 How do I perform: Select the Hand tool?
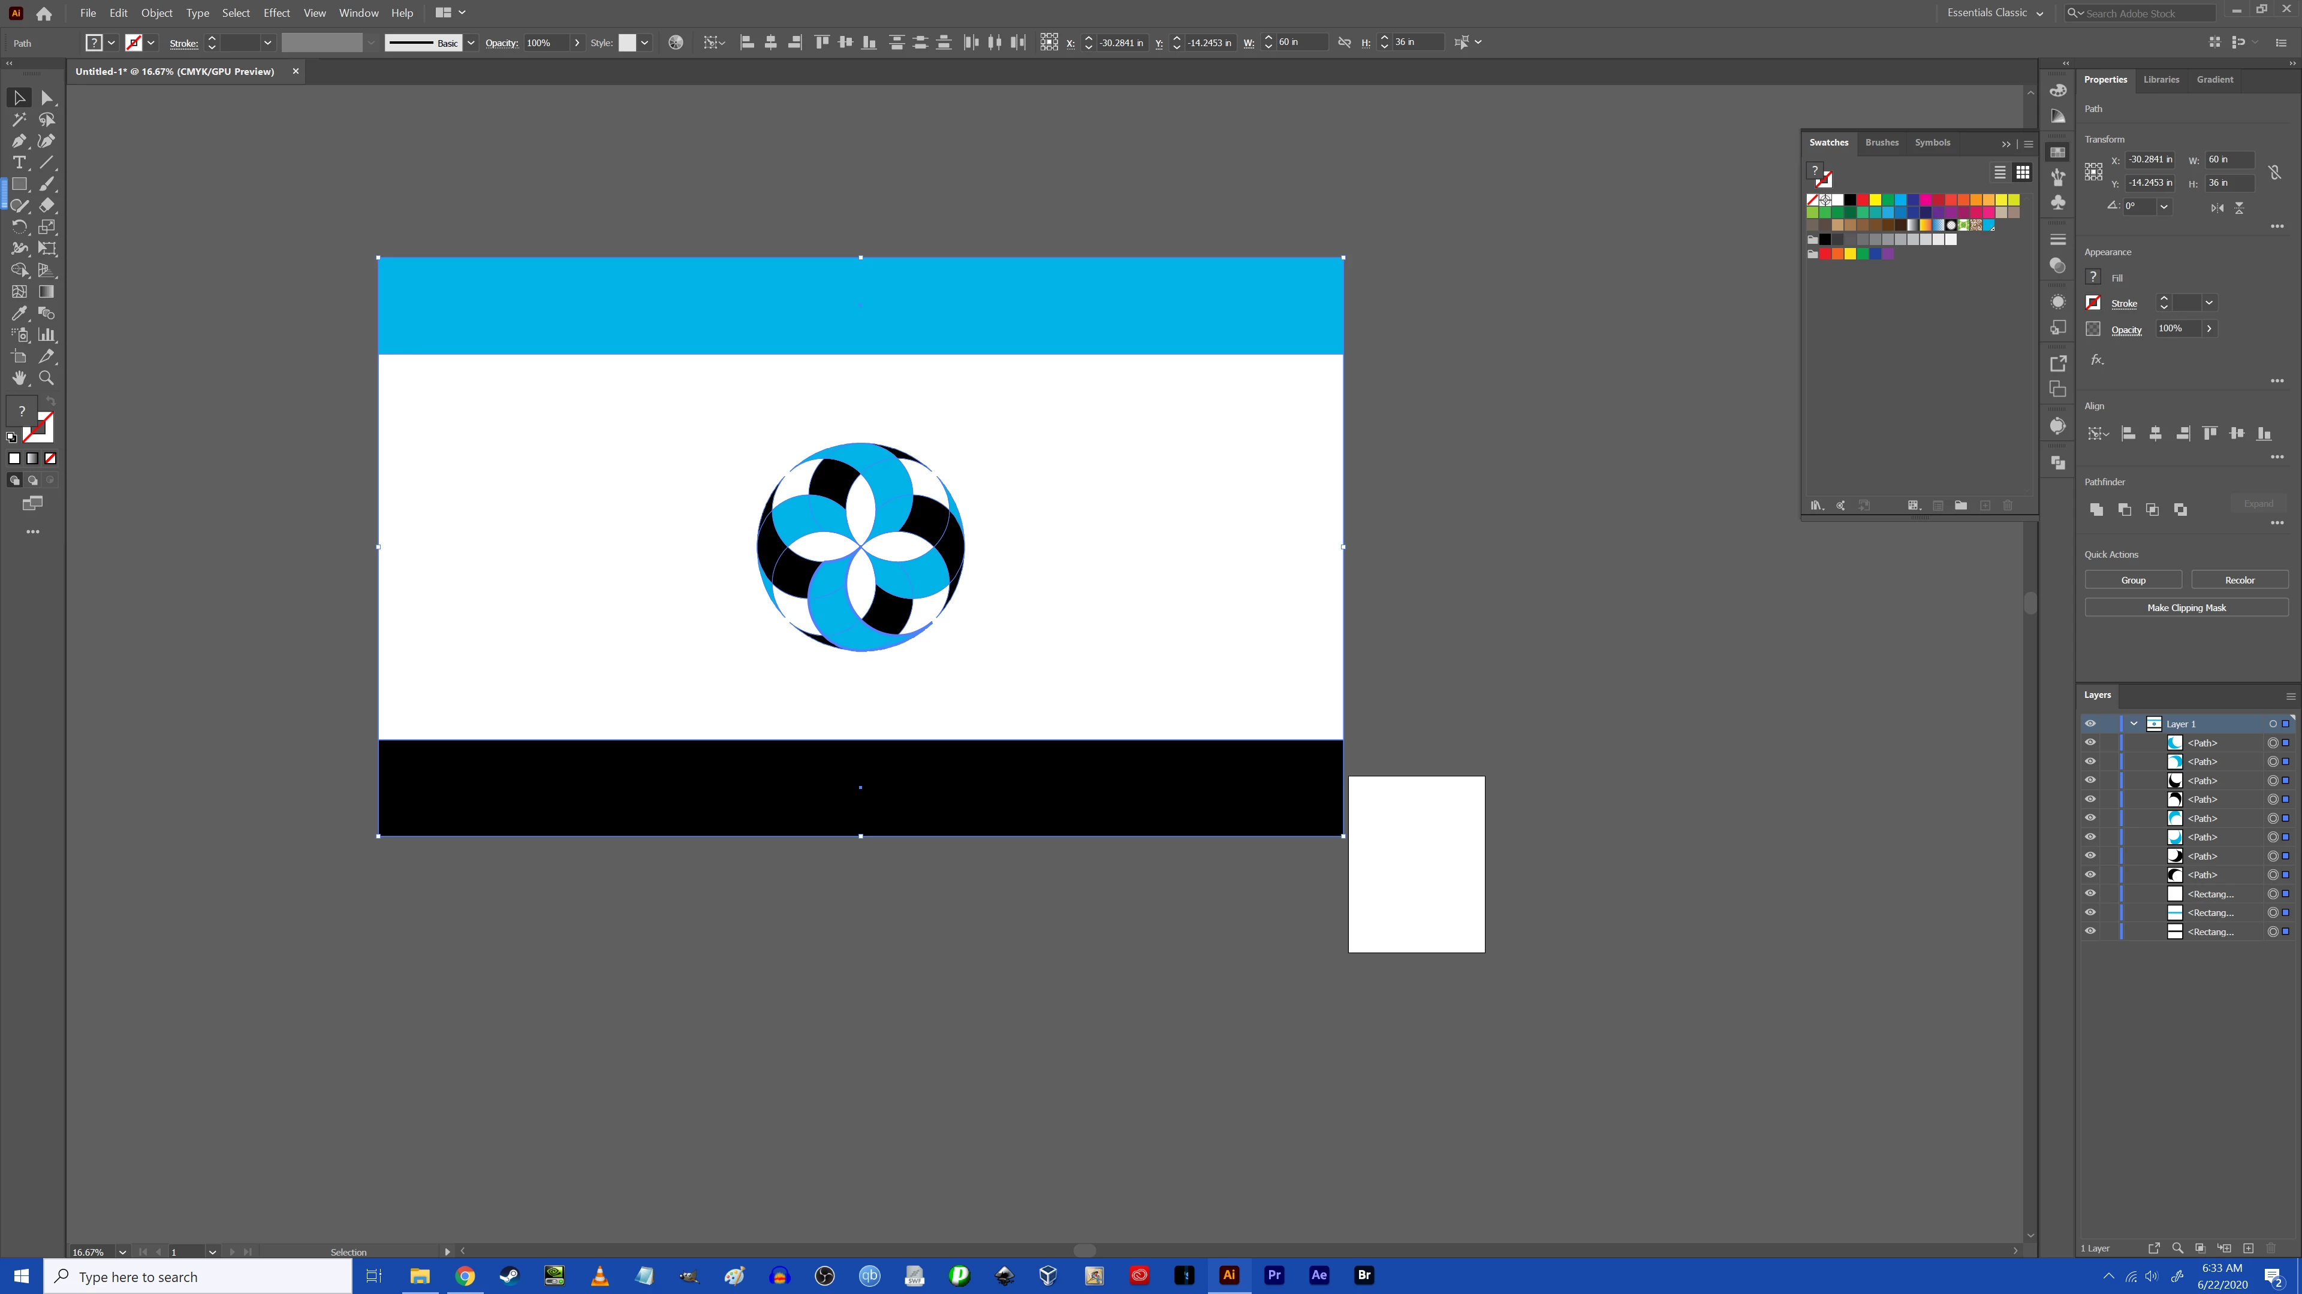(19, 378)
